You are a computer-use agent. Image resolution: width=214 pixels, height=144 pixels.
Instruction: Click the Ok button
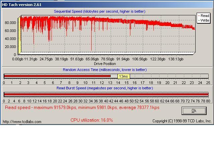point(194,111)
